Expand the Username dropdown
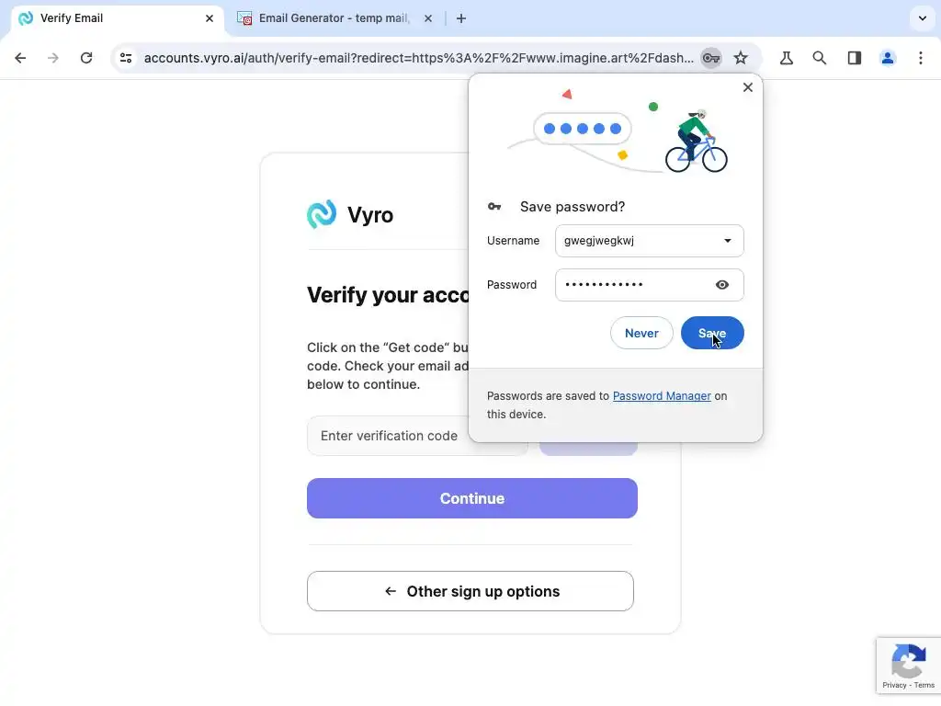Viewport: 941px width, 706px height. pos(728,241)
